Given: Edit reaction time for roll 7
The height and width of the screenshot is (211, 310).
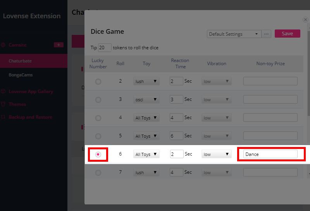Looking at the screenshot, I should 176,172.
